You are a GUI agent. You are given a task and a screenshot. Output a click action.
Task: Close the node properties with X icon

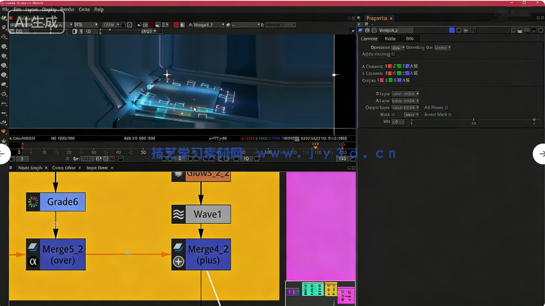540,30
